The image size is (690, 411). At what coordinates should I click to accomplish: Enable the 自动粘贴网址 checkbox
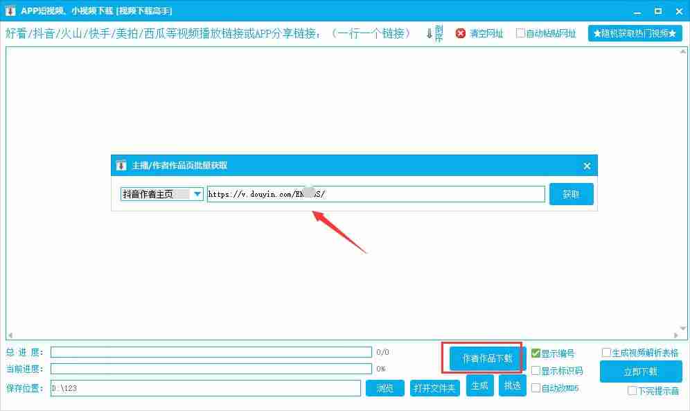point(520,33)
